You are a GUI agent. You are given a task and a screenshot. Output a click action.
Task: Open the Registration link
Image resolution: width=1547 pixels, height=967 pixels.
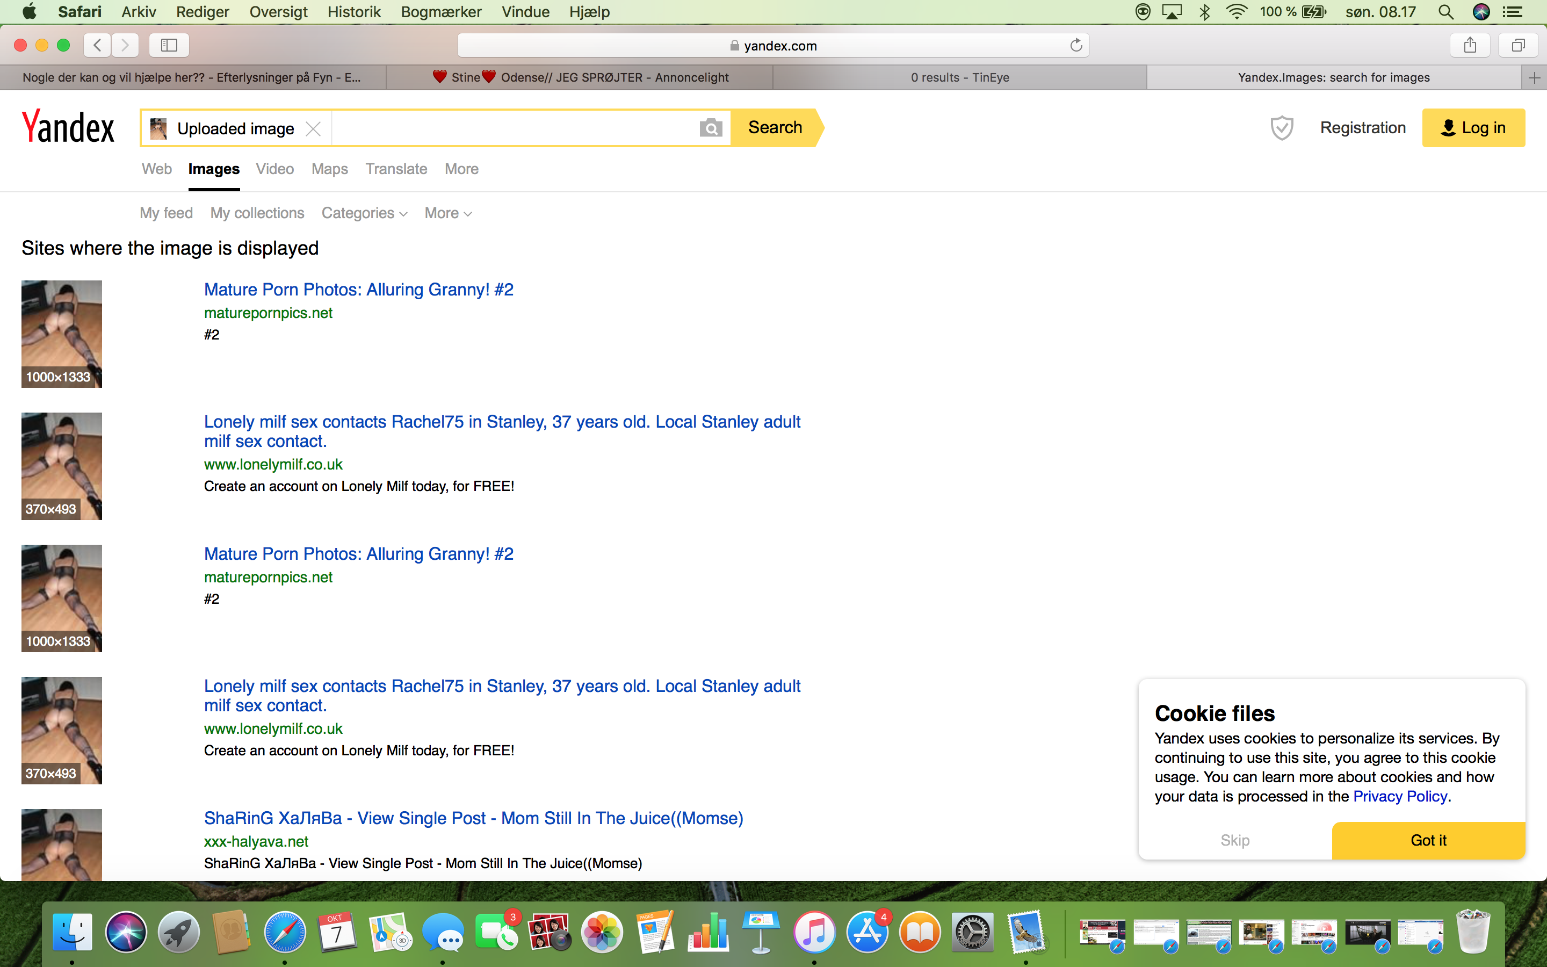click(1363, 128)
